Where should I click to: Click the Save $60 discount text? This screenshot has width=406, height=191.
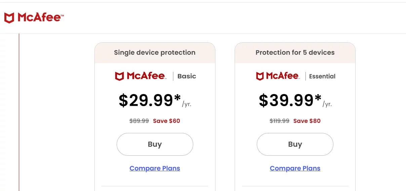(166, 121)
